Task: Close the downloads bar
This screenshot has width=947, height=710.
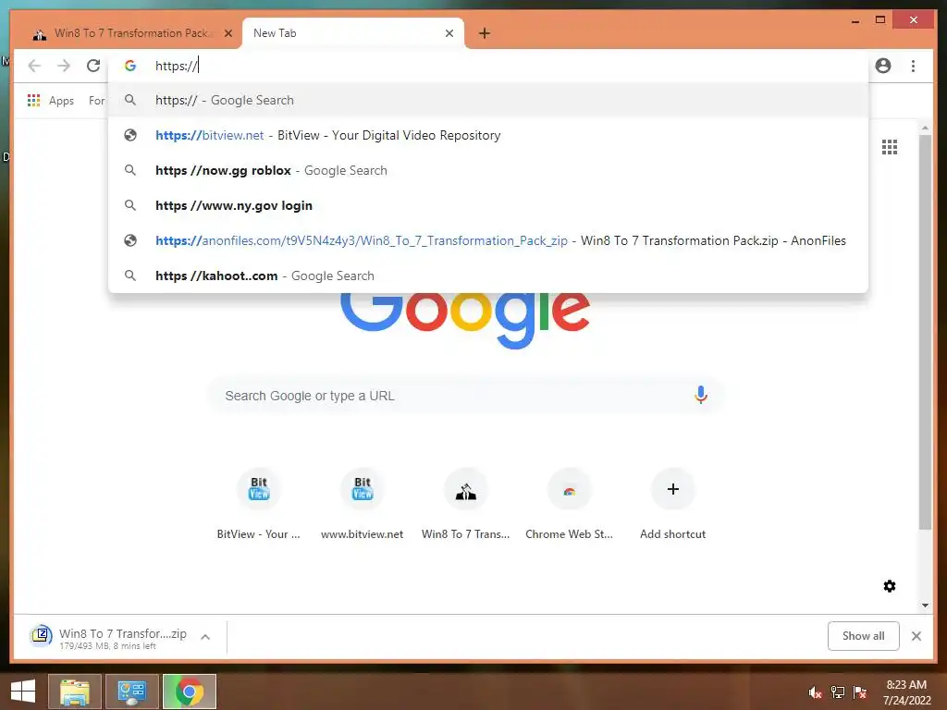Action: pyautogui.click(x=916, y=636)
